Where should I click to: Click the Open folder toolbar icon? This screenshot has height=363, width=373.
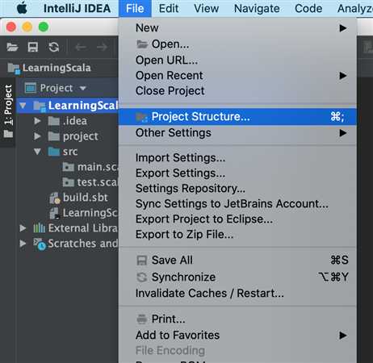click(12, 48)
